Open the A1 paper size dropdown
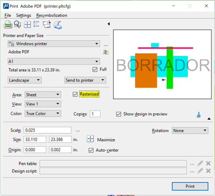215x196 pixels. (x=54, y=61)
